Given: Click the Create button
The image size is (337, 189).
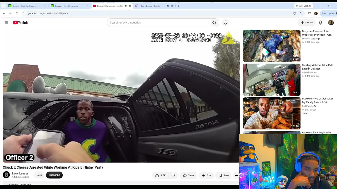Looking at the screenshot, I should click(307, 23).
